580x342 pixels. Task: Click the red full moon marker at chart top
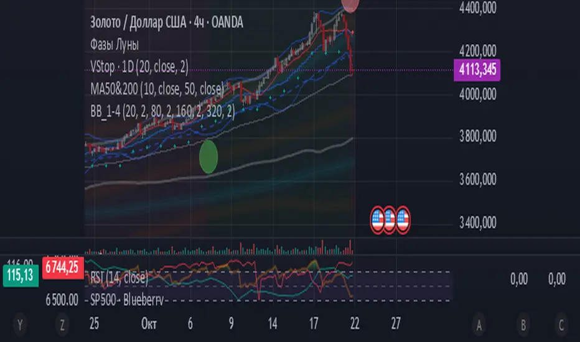click(350, 5)
